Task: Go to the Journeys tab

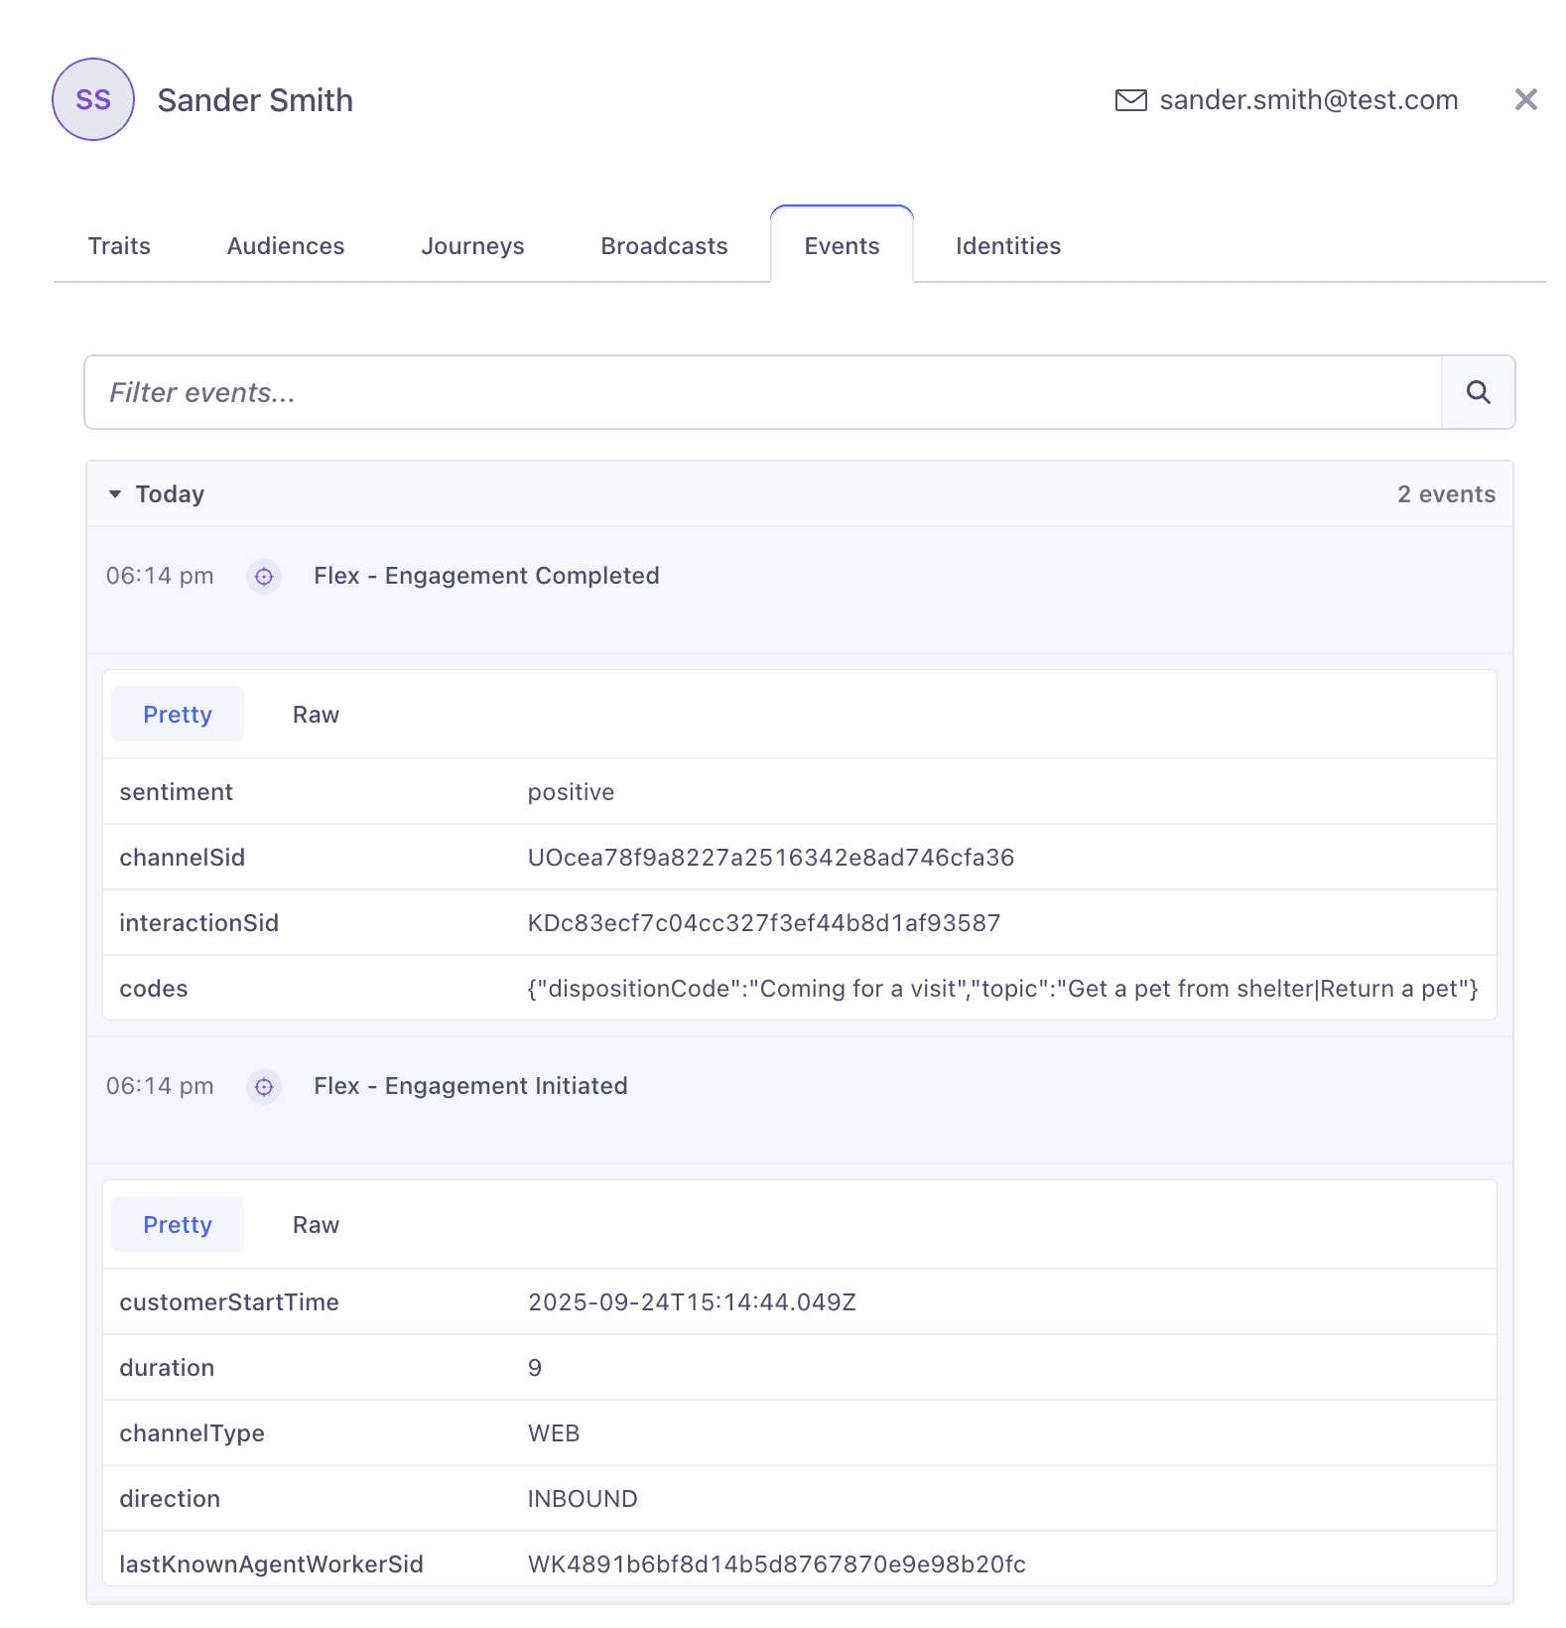Action: (472, 246)
